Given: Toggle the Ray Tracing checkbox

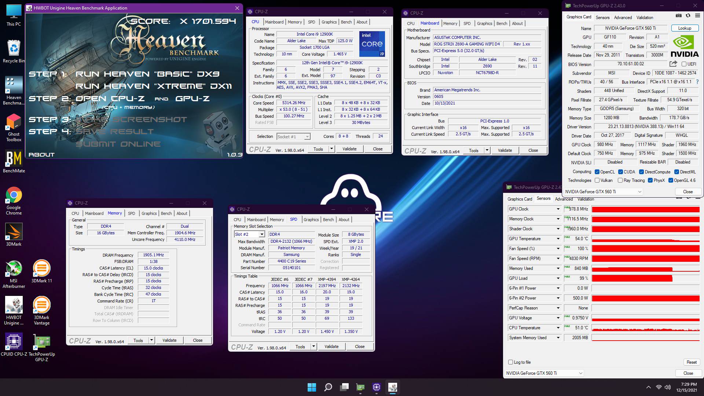Looking at the screenshot, I should click(x=620, y=180).
